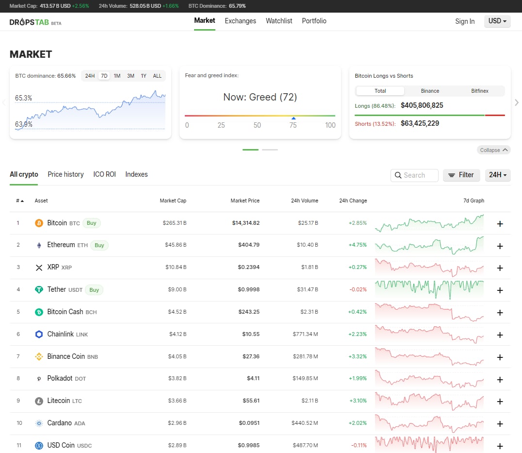Go to second widget carousel page indicator

click(270, 150)
